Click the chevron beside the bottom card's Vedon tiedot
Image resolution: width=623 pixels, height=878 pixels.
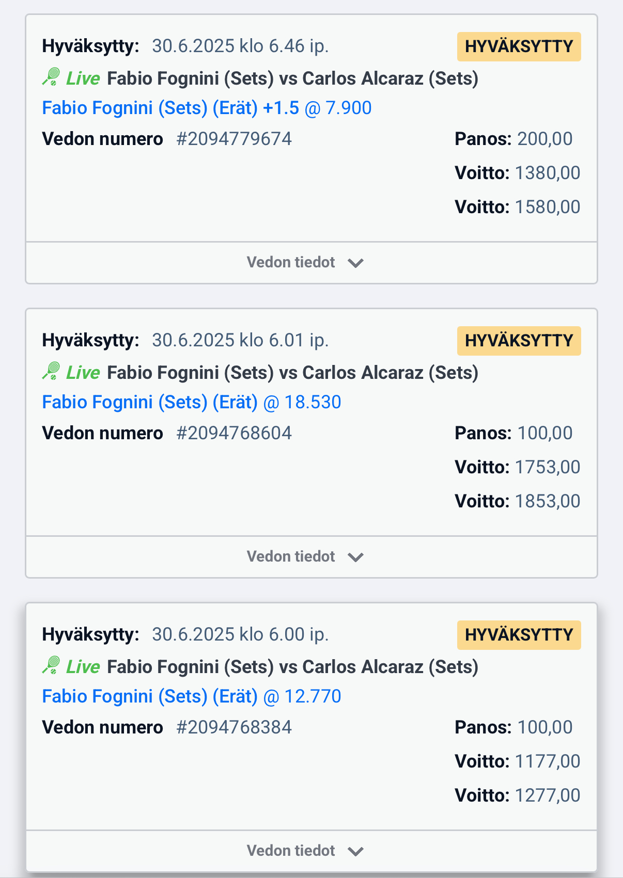356,852
